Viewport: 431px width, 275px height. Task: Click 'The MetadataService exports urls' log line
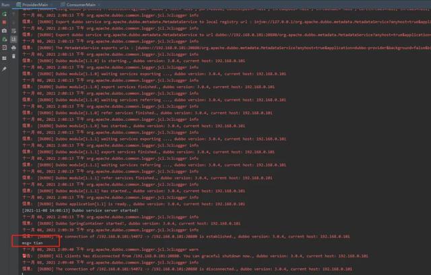pyautogui.click(x=226, y=48)
